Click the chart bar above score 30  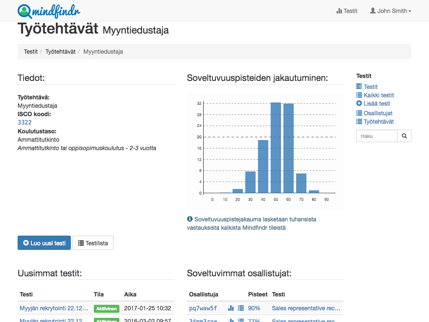251,182
